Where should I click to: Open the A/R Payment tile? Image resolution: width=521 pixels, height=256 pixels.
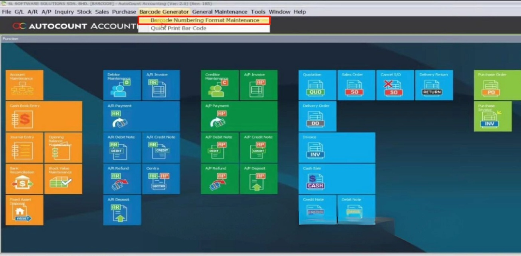[x=141, y=116]
